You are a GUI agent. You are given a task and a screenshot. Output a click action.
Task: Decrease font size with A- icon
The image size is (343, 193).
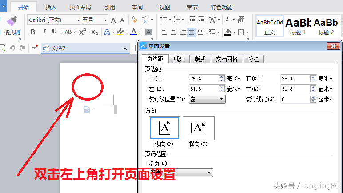[123, 20]
